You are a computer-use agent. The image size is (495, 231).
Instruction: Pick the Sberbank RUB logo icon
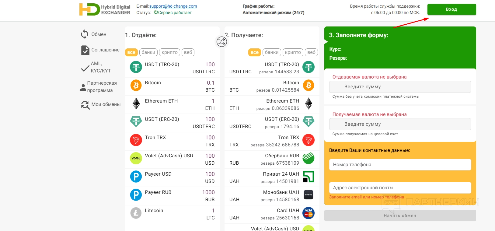pos(309,158)
